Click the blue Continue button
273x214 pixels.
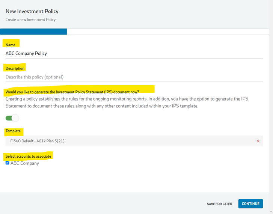tap(250, 203)
